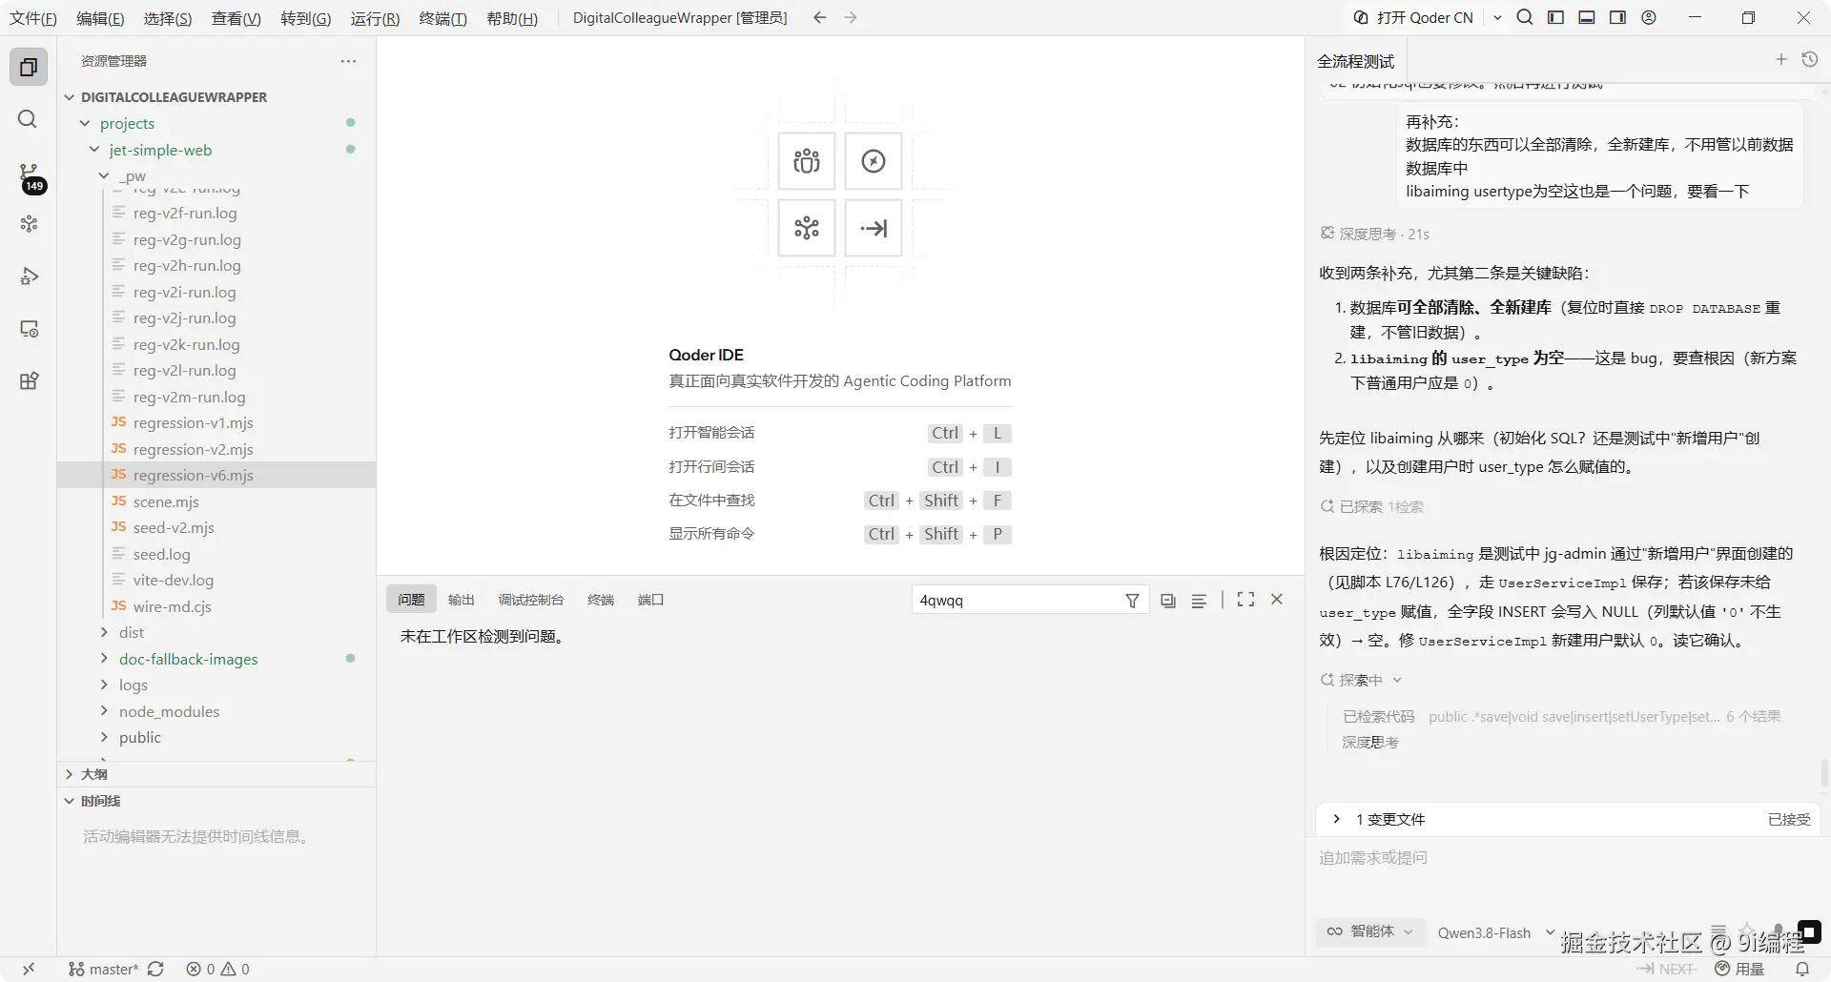Open the dropdown arrow next to 打开 Qoder CN
This screenshot has width=1831, height=982.
[1497, 17]
